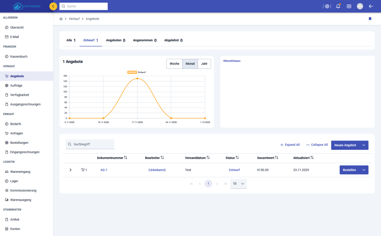Click the home icon in breadcrumb

click(61, 19)
